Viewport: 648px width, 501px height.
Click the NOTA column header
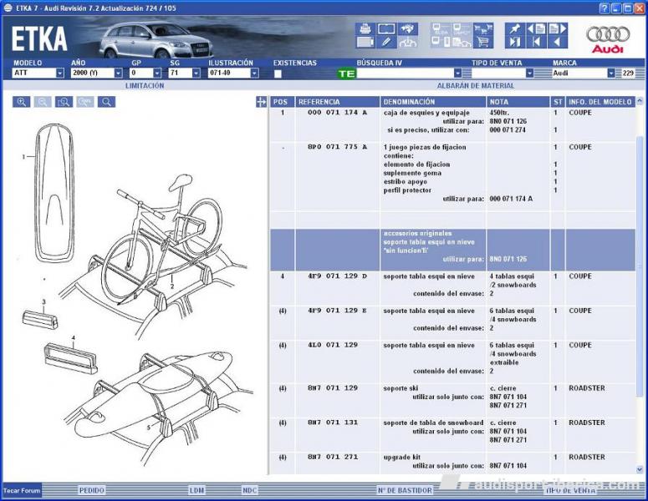coord(518,102)
